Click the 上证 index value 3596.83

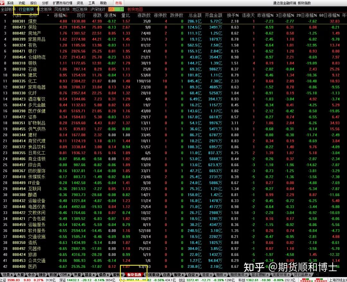(x=13, y=280)
